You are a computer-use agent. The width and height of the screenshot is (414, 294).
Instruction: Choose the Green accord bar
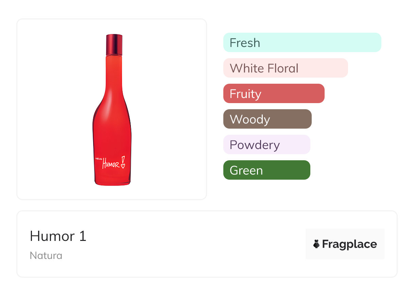(x=266, y=170)
